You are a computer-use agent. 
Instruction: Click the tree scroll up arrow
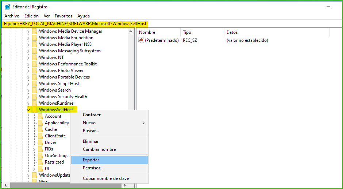tap(131, 31)
